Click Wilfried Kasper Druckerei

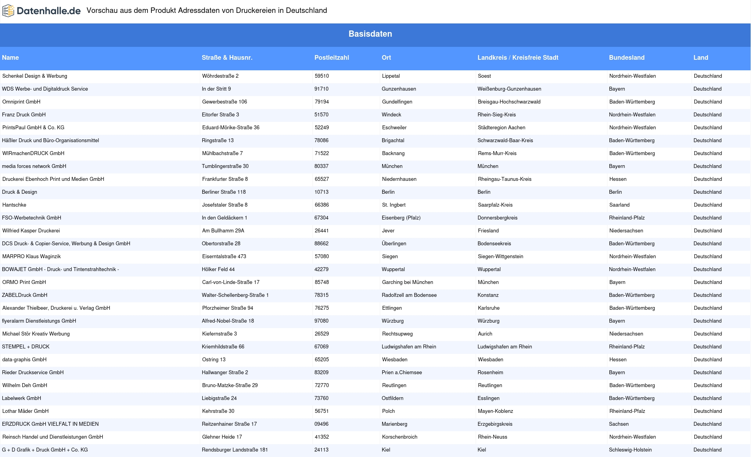(31, 231)
